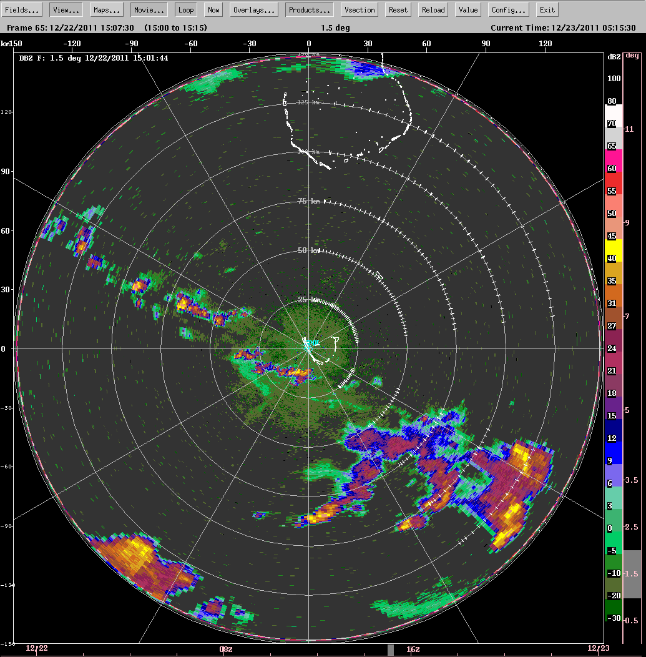The width and height of the screenshot is (646, 657).
Task: Select the 0.5 deg elevation tilt
Action: [x=632, y=620]
